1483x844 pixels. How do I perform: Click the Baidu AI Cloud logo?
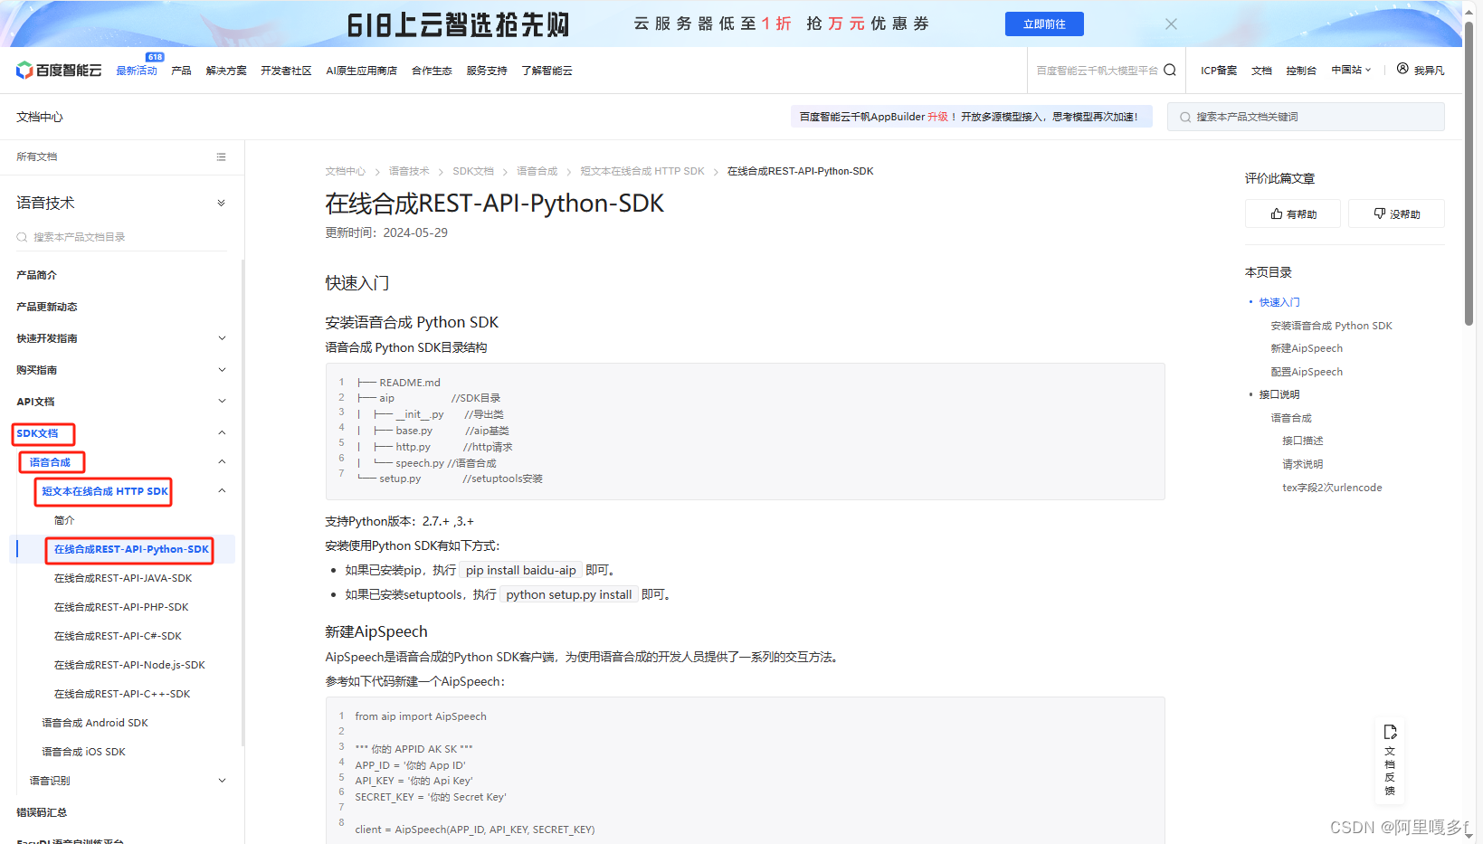59,71
